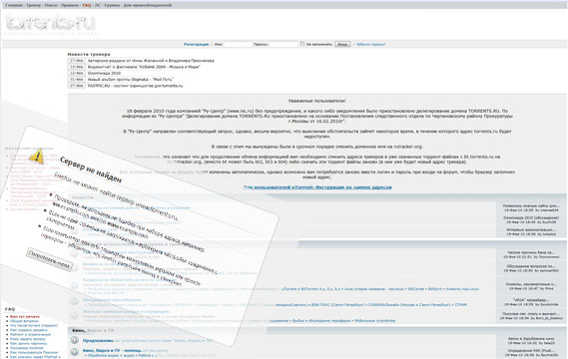The image size is (568, 359).
Task: Open news 'FASTPIC.RU - хостинг скриншотов'
Action: click(x=135, y=86)
